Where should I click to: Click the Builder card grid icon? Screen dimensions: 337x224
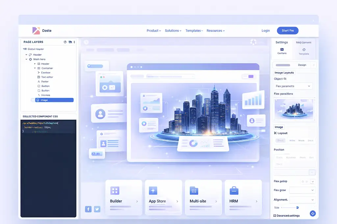tap(115, 191)
